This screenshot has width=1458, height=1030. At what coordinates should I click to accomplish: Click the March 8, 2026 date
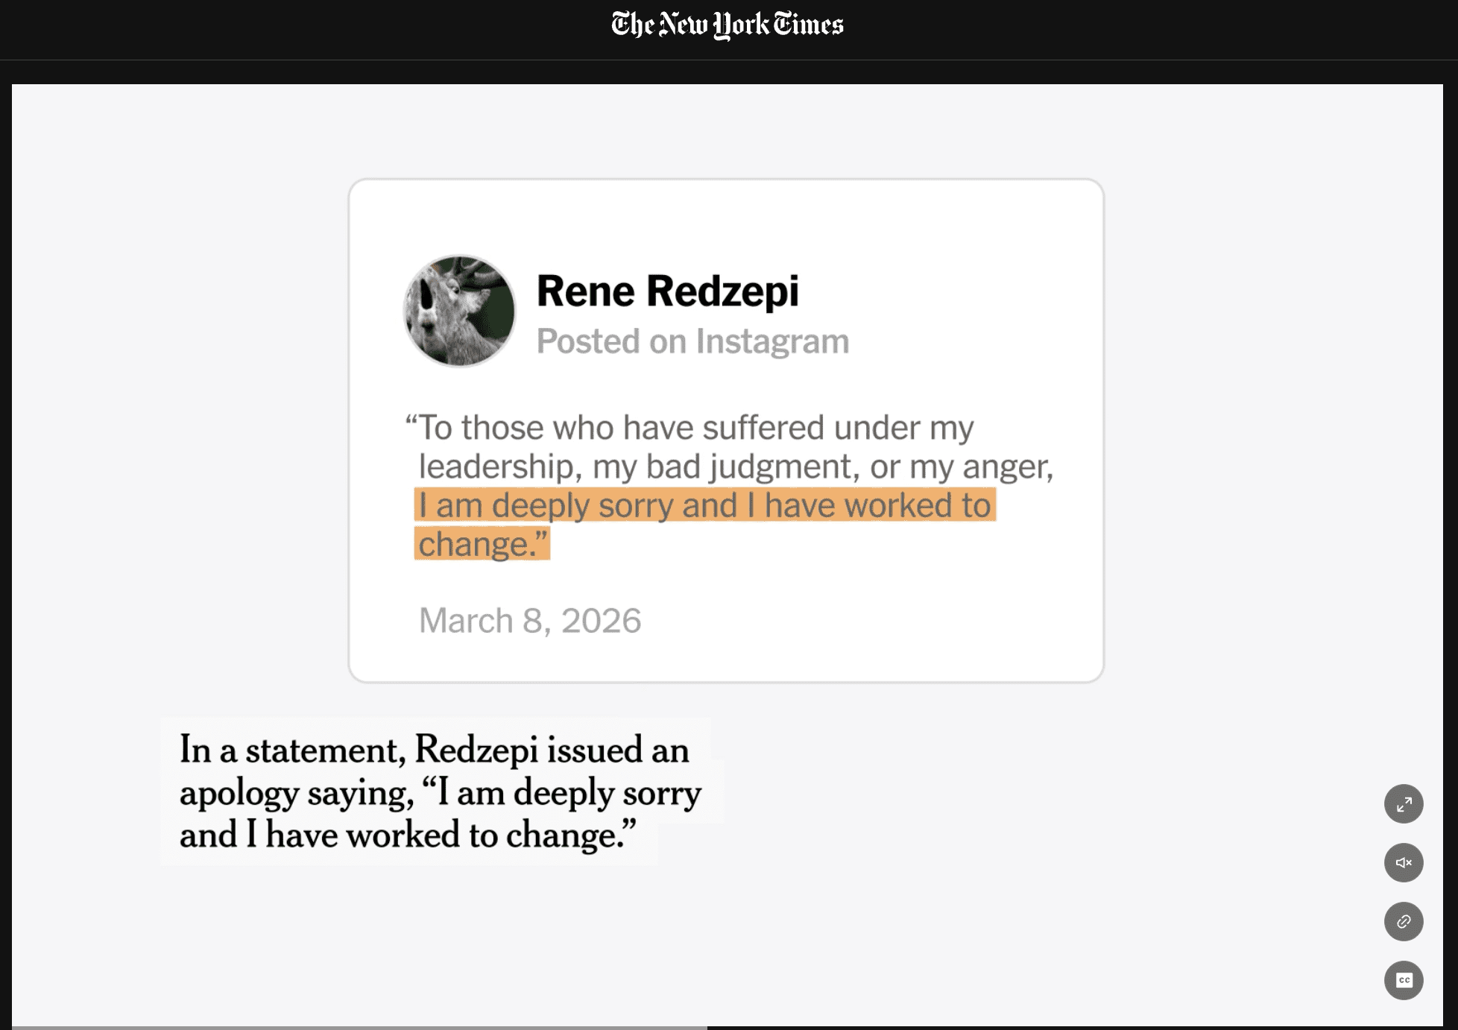(x=530, y=621)
